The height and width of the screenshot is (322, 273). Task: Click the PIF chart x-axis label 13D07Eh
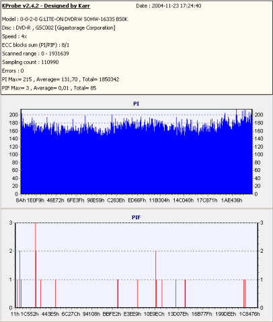pyautogui.click(x=178, y=314)
